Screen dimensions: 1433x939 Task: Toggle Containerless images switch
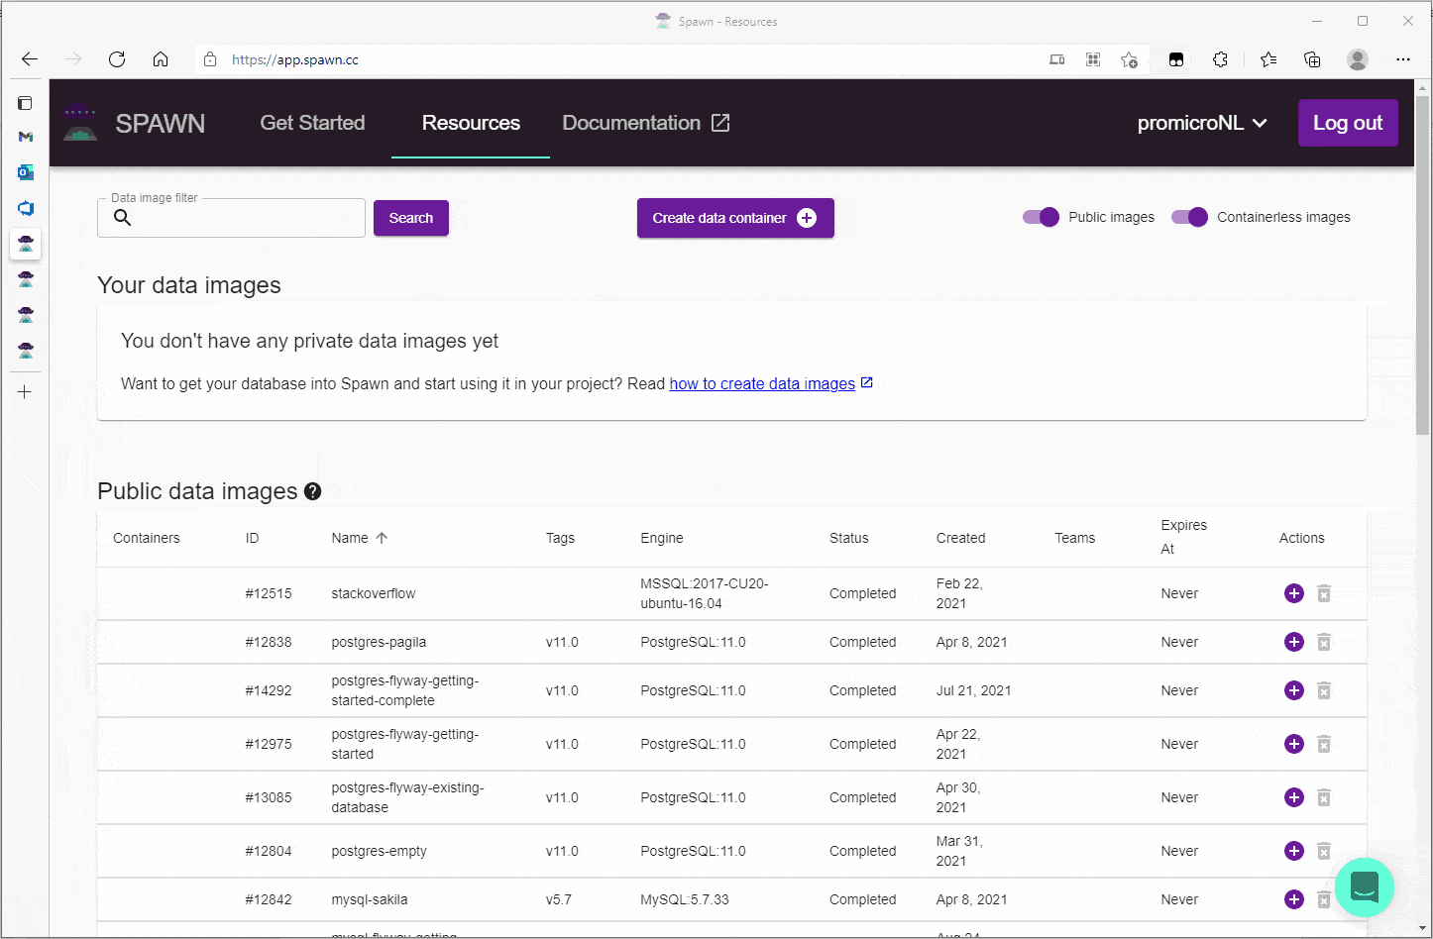click(x=1190, y=217)
